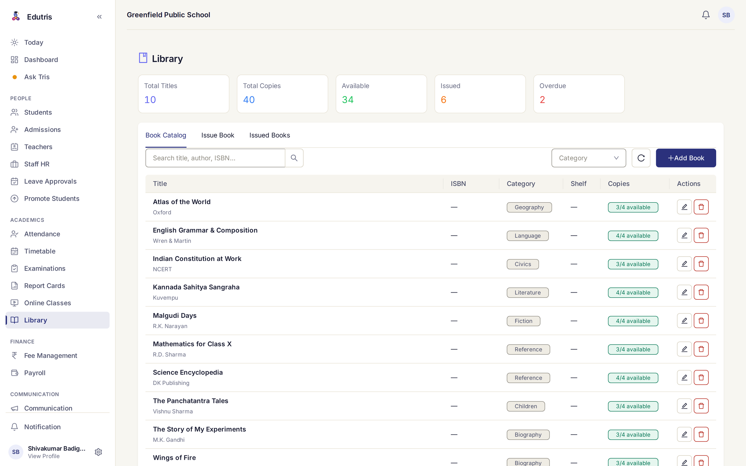Open Fee Management page
Screen dimensions: 746x466
coord(58,355)
